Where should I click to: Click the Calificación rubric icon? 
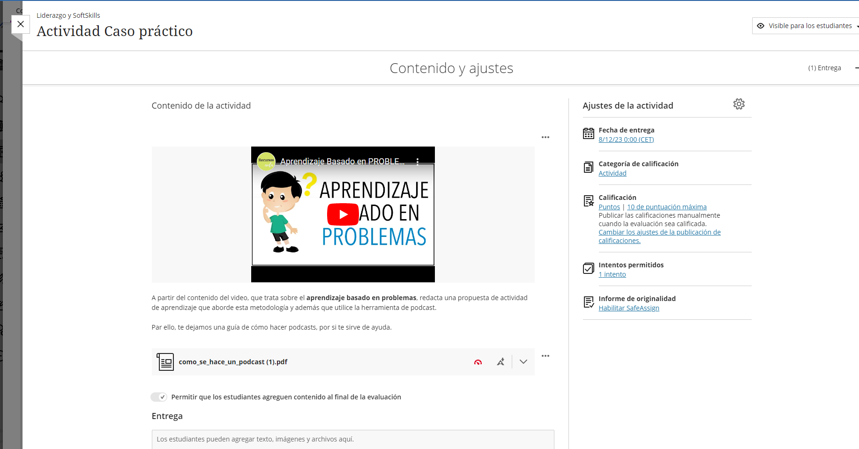pos(589,201)
